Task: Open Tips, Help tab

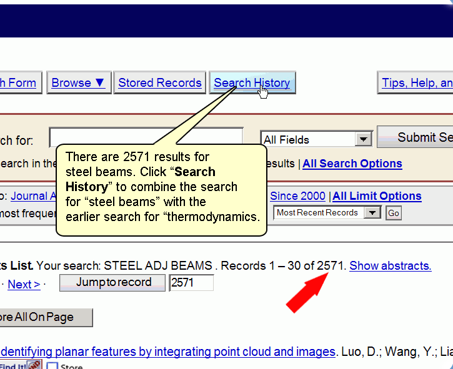Action: (x=416, y=82)
